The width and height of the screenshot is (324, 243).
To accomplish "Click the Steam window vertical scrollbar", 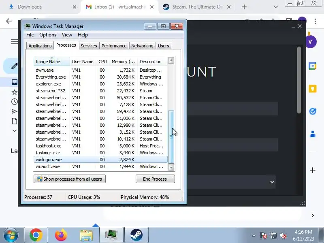I will tap(299, 80).
